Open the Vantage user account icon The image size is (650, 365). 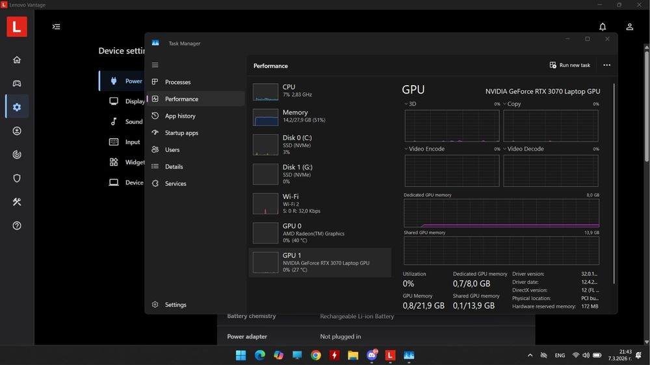tap(629, 27)
